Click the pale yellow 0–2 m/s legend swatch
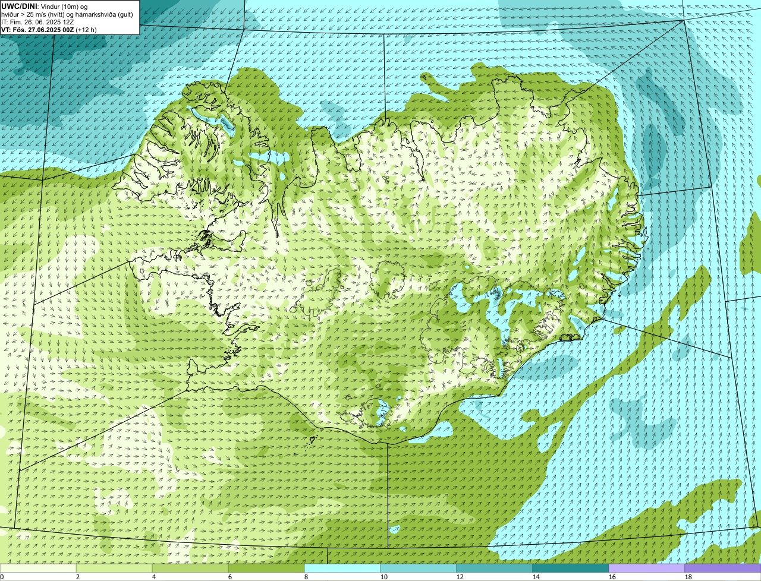 pos(38,568)
